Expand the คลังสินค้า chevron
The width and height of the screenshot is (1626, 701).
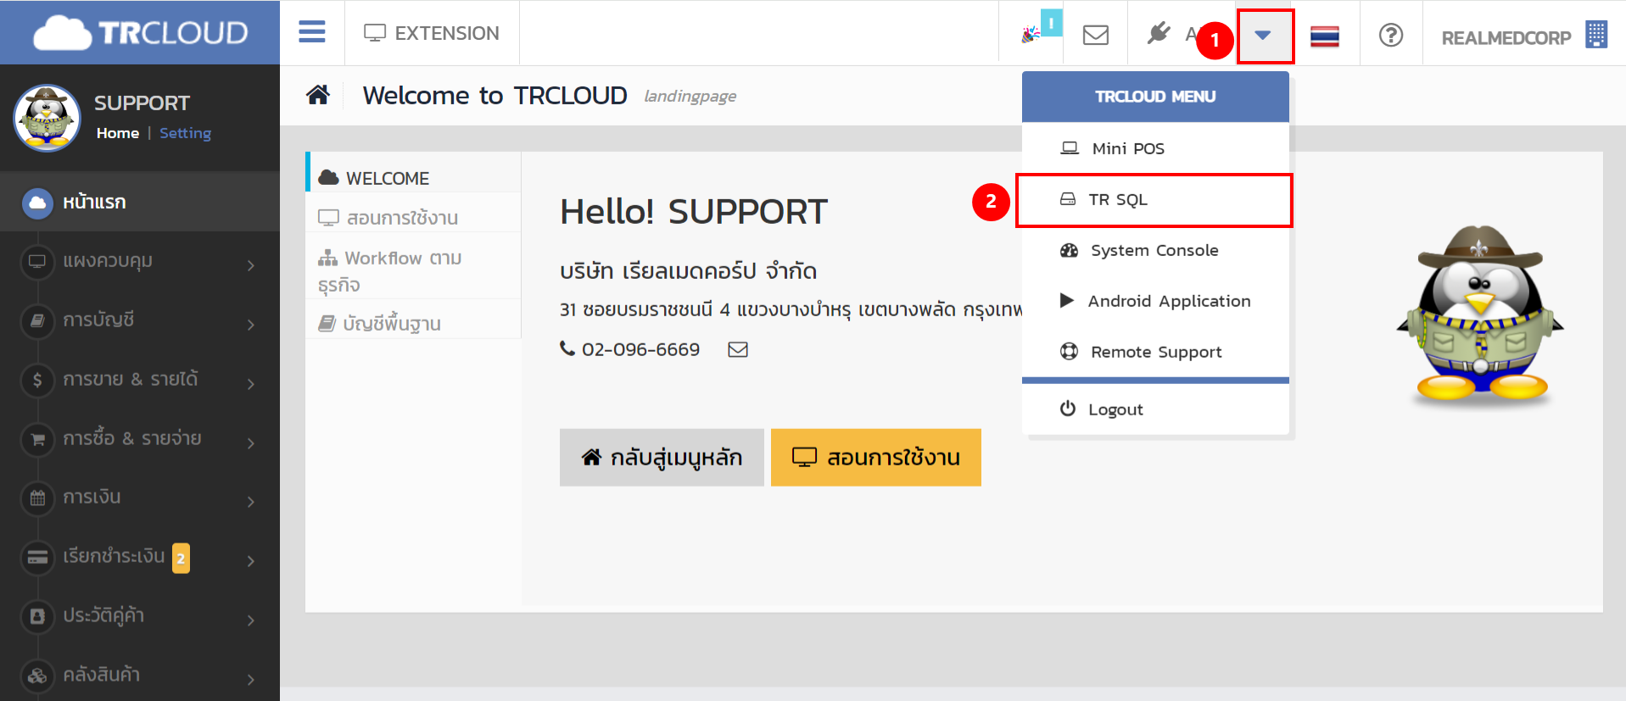coord(251,680)
